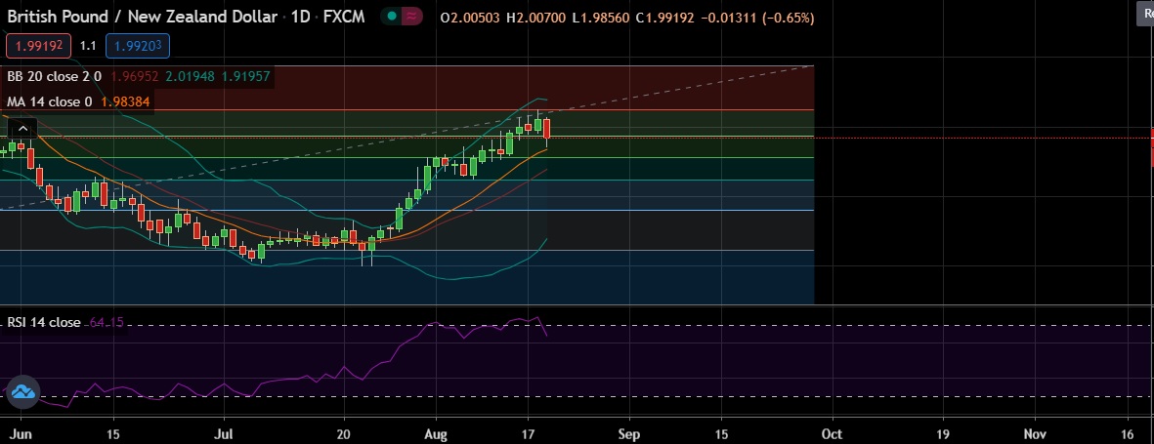
Task: Click the red current price label on price axis
Action: tap(1152, 141)
